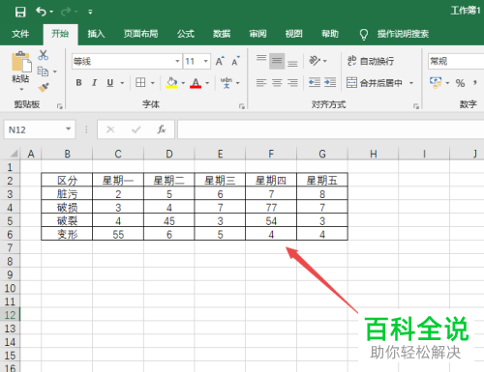Screen dimensions: 484x372
Task: Align text left
Action: tap(261, 83)
